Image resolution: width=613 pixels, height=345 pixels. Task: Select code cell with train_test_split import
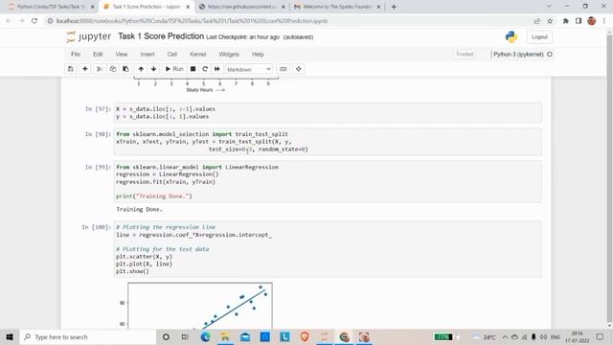[328, 142]
